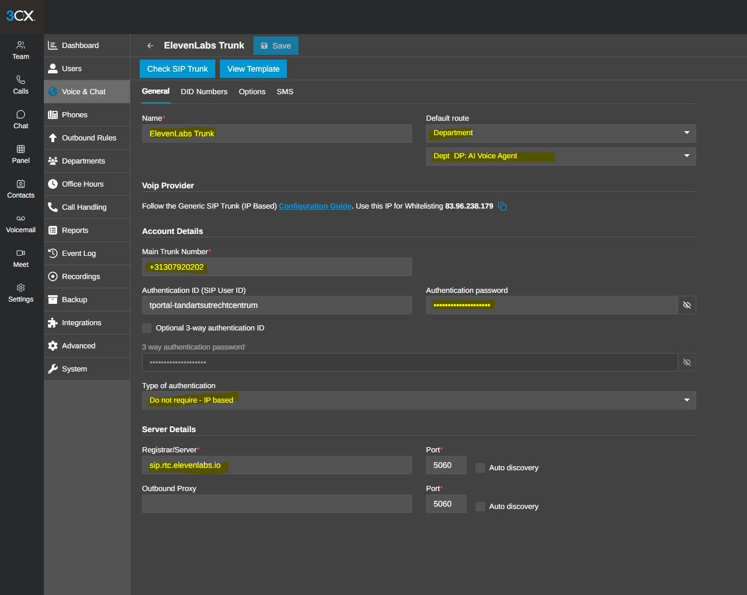Click the Dashboard chart icon

pyautogui.click(x=53, y=45)
